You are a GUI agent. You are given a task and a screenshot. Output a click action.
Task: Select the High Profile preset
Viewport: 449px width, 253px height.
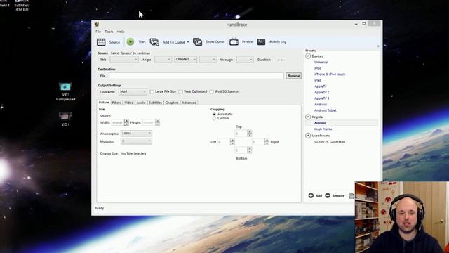pos(323,129)
